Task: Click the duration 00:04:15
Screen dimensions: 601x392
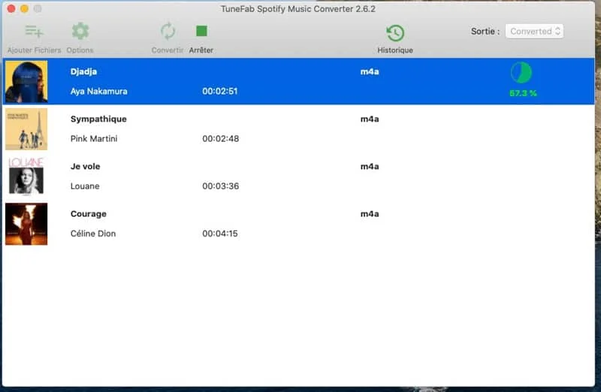Action: (x=220, y=234)
